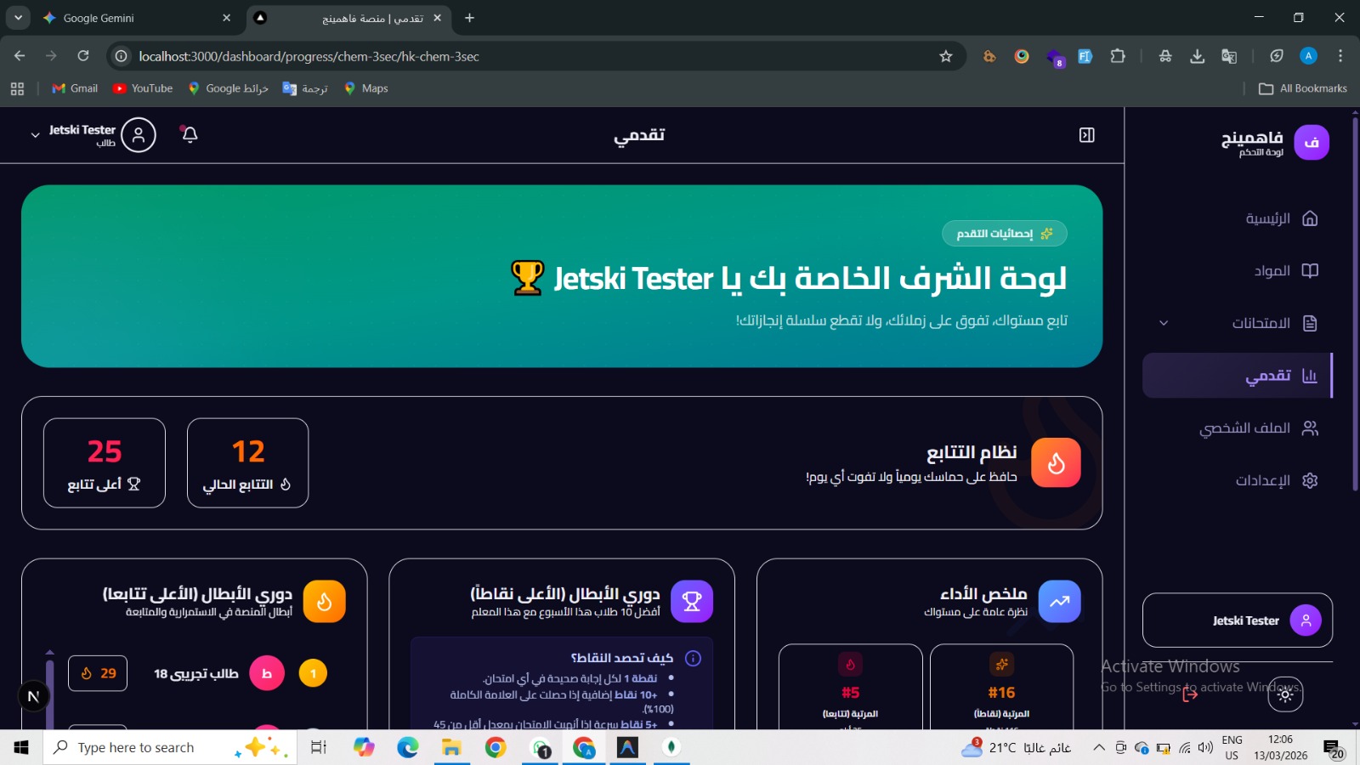Click the orange flame streak system icon

pyautogui.click(x=1056, y=462)
